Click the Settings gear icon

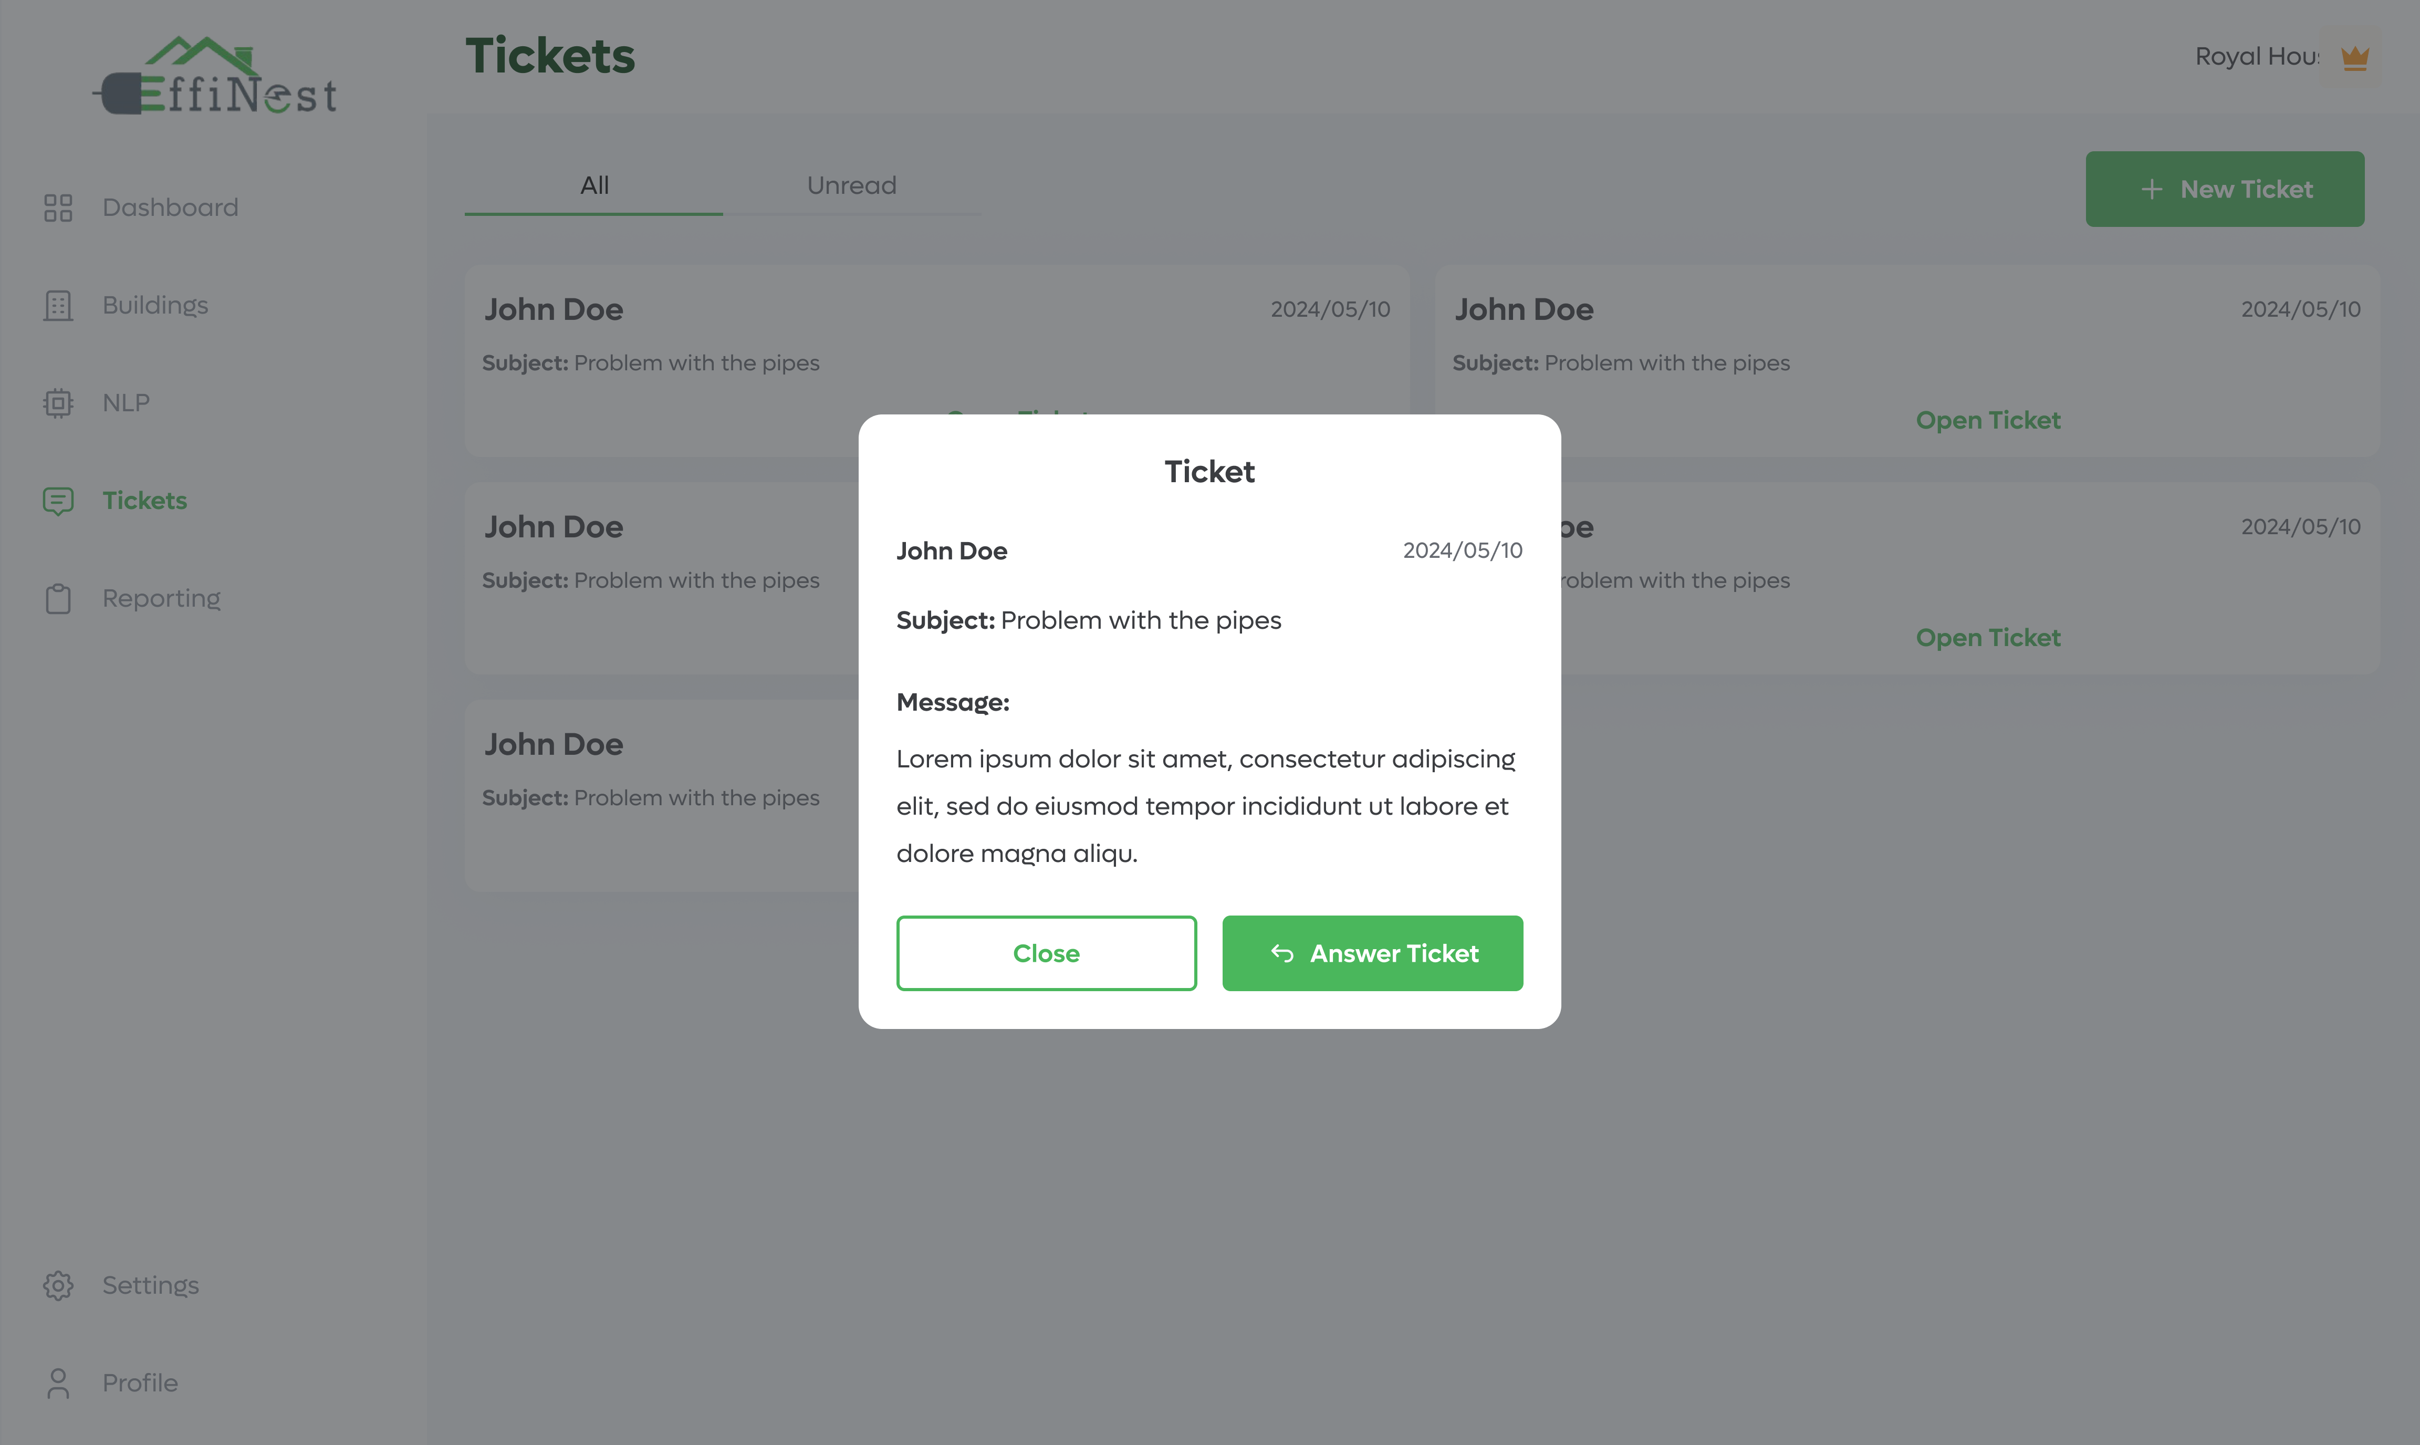point(58,1285)
